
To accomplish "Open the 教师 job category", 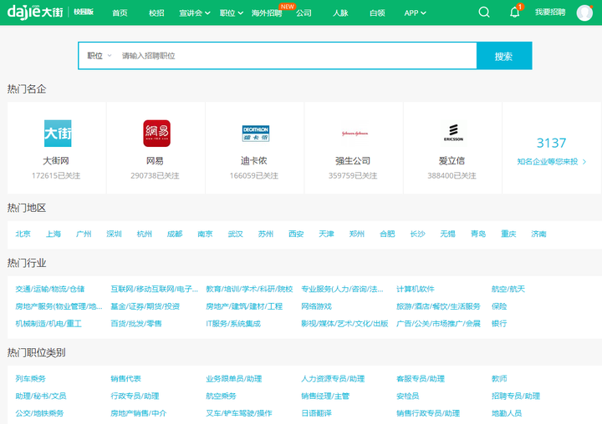I will click(499, 379).
